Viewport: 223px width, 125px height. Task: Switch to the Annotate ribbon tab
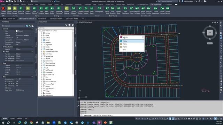tap(16, 5)
